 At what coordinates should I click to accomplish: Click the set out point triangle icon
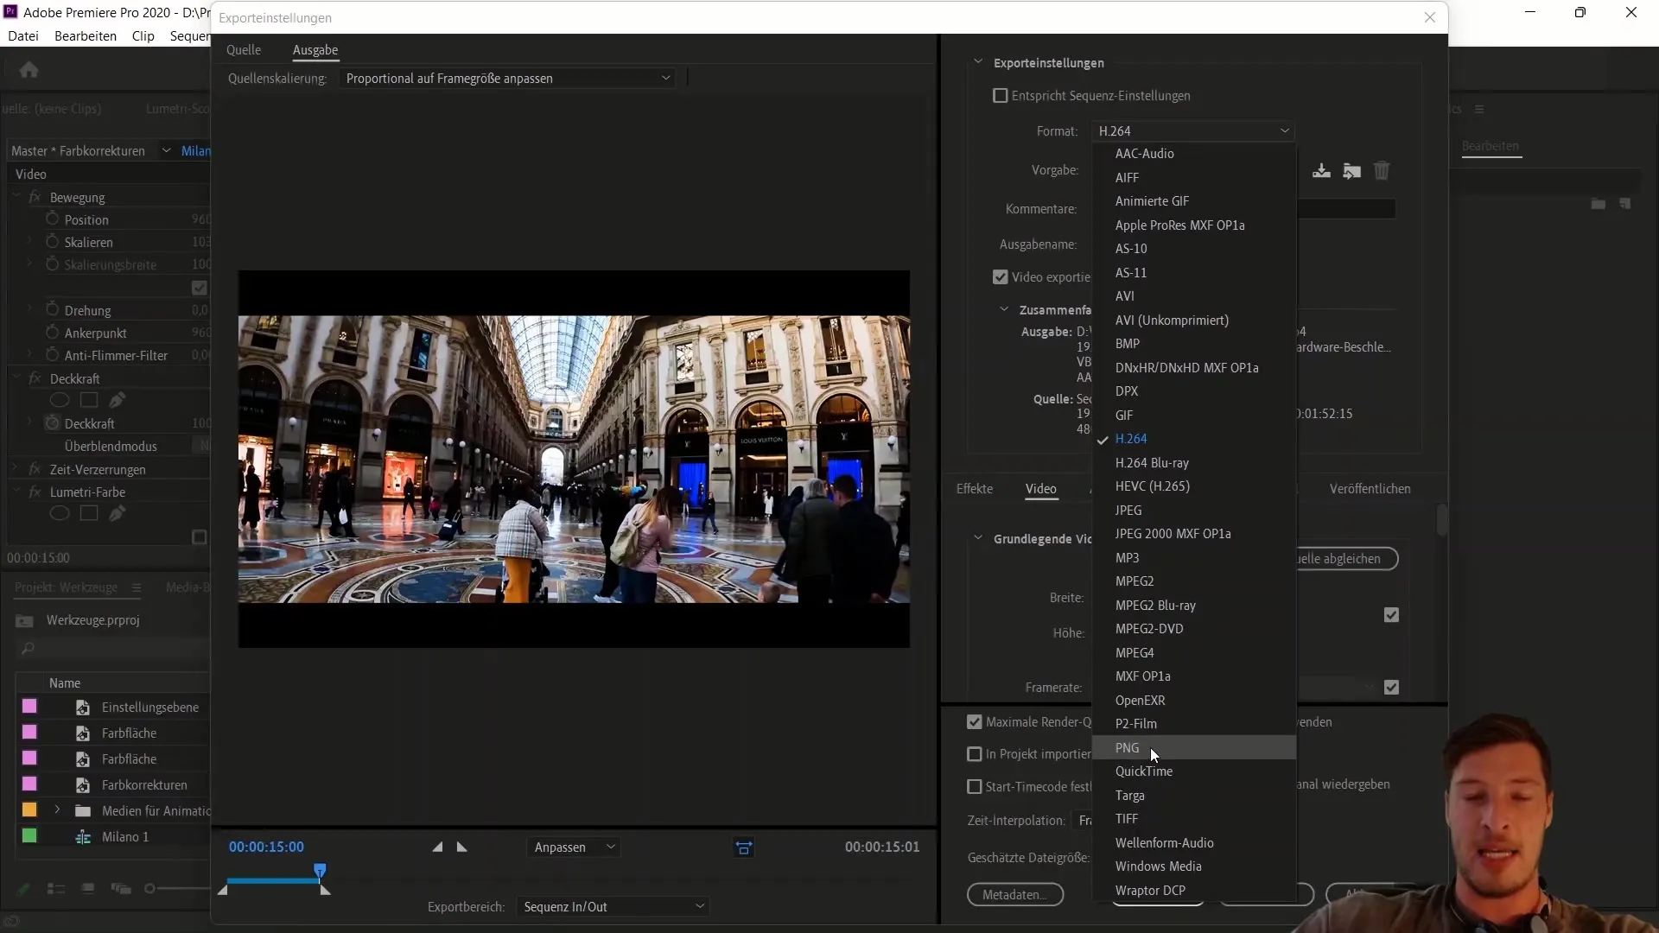(x=462, y=847)
